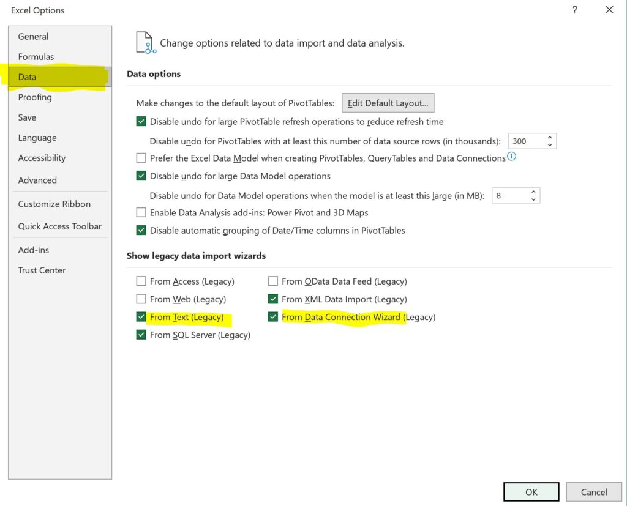The image size is (627, 506).
Task: Open the Trust Center category
Action: tap(59, 270)
